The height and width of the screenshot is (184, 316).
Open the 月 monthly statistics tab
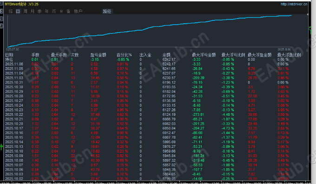[x=32, y=11]
